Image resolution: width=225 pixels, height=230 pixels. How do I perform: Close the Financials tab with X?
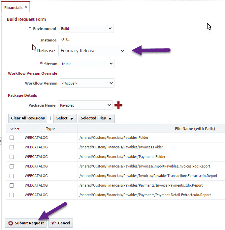tap(26, 7)
